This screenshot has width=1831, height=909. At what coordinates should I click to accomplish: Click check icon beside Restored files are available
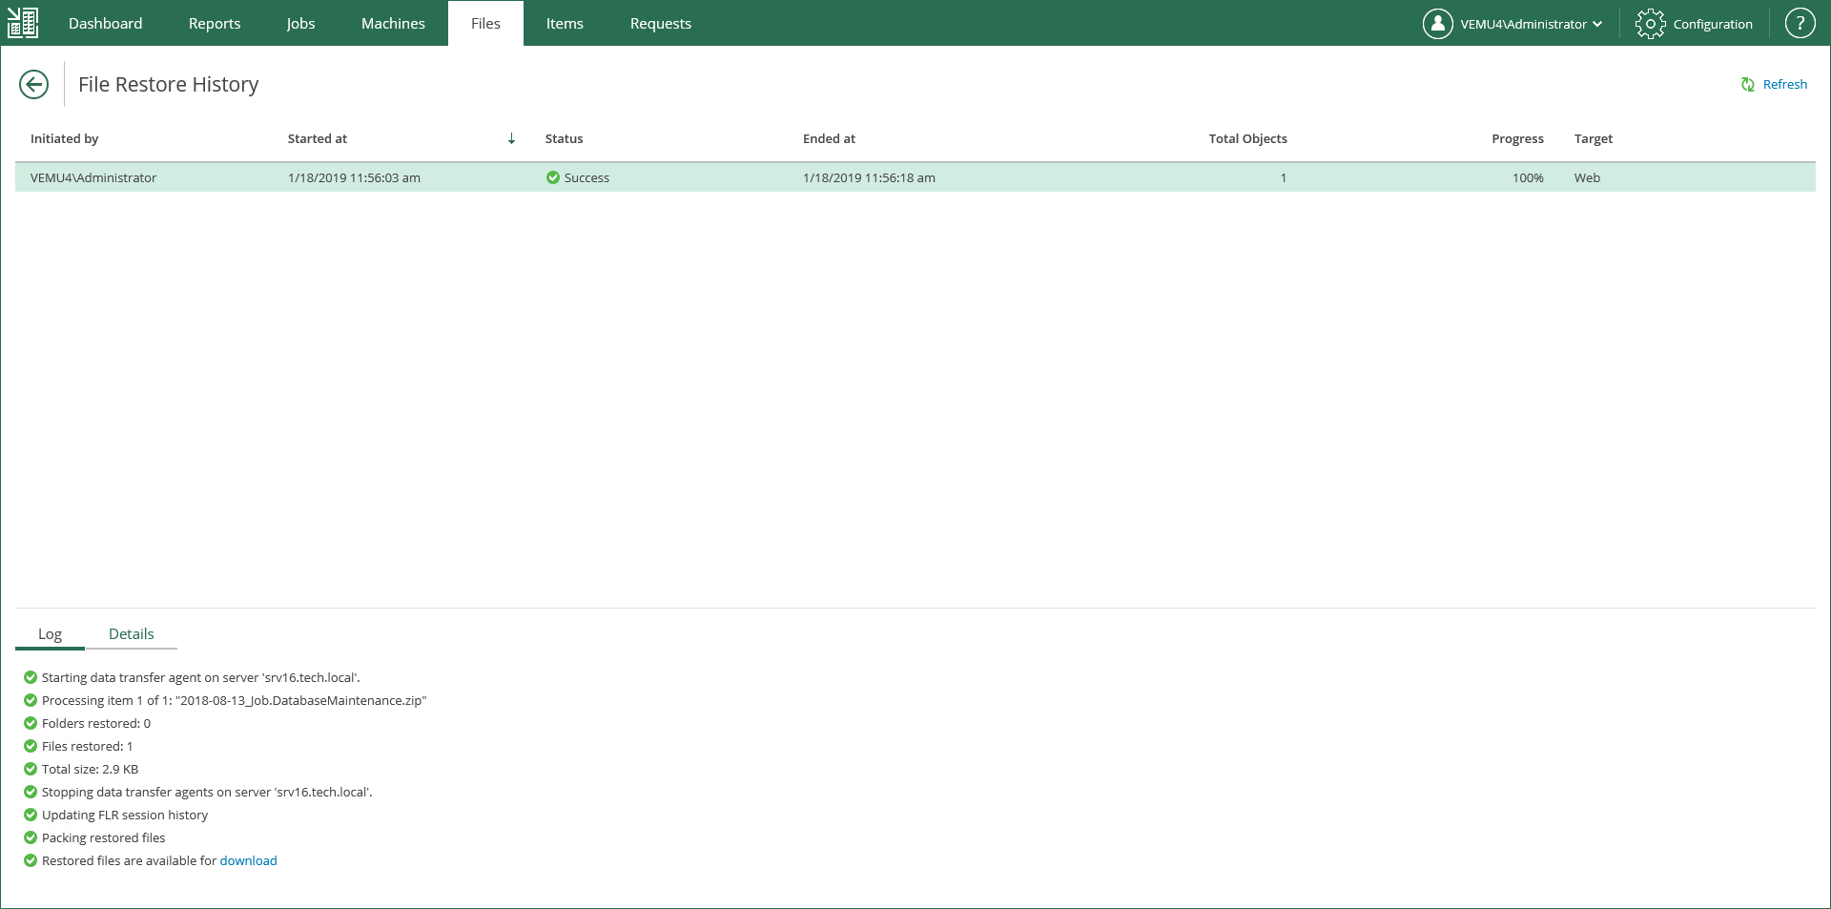click(x=31, y=860)
